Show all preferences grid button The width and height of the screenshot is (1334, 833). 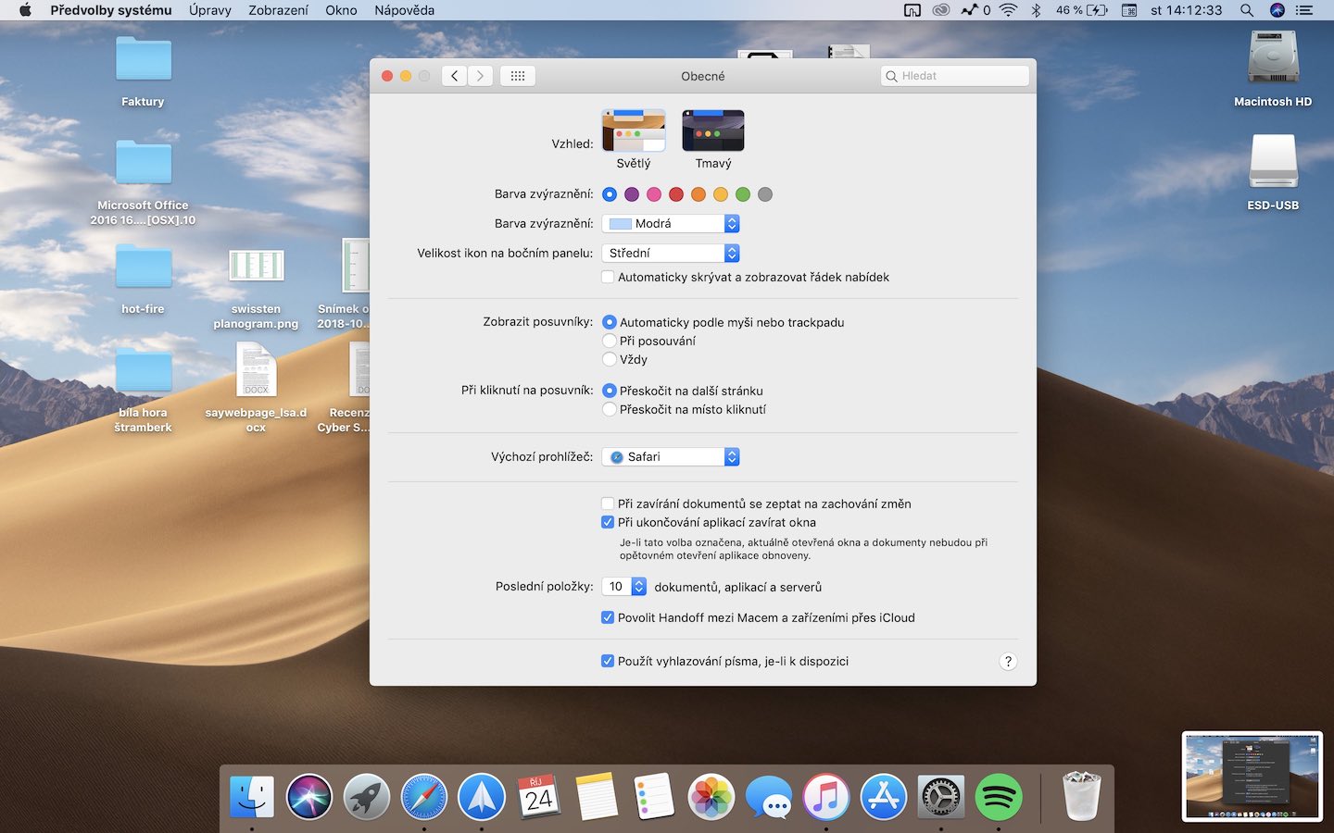pyautogui.click(x=518, y=76)
